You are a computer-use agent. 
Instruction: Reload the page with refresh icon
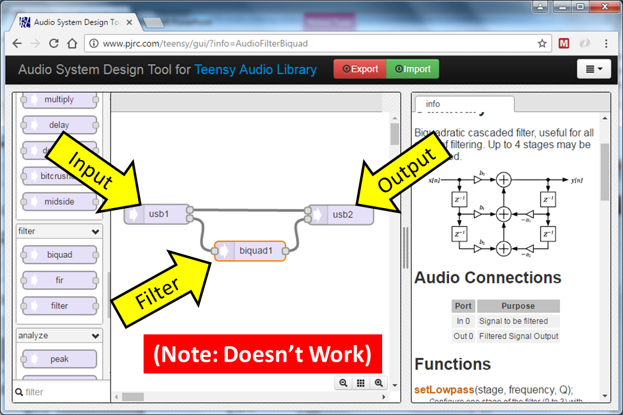coord(53,43)
